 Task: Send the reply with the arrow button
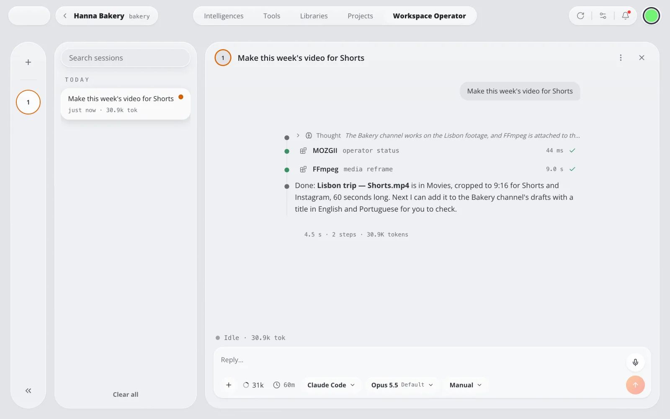[635, 385]
